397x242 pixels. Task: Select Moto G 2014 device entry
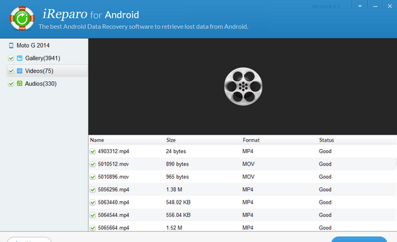tap(33, 45)
